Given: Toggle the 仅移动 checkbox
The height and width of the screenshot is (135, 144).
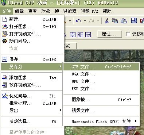Looking at the screenshot, I should [128, 34].
